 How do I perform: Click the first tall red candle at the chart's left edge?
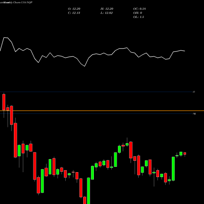point(4,102)
